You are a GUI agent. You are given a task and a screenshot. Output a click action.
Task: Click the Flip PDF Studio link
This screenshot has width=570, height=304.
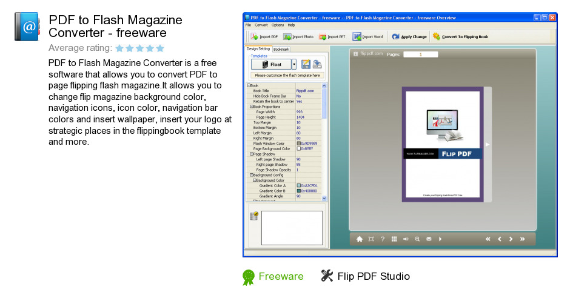coord(374,276)
